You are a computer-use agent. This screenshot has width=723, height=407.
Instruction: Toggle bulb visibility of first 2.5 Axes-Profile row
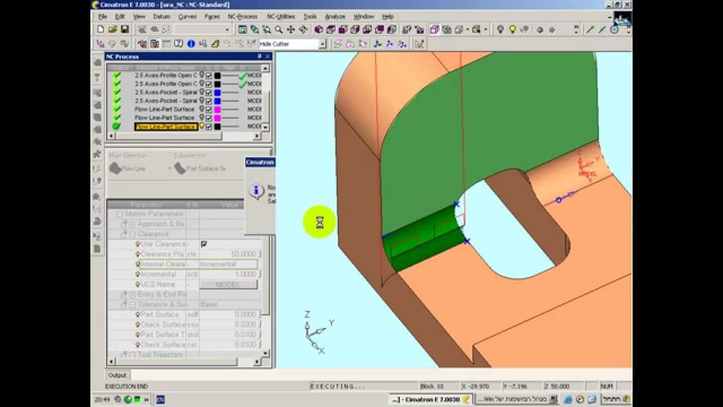tap(202, 75)
